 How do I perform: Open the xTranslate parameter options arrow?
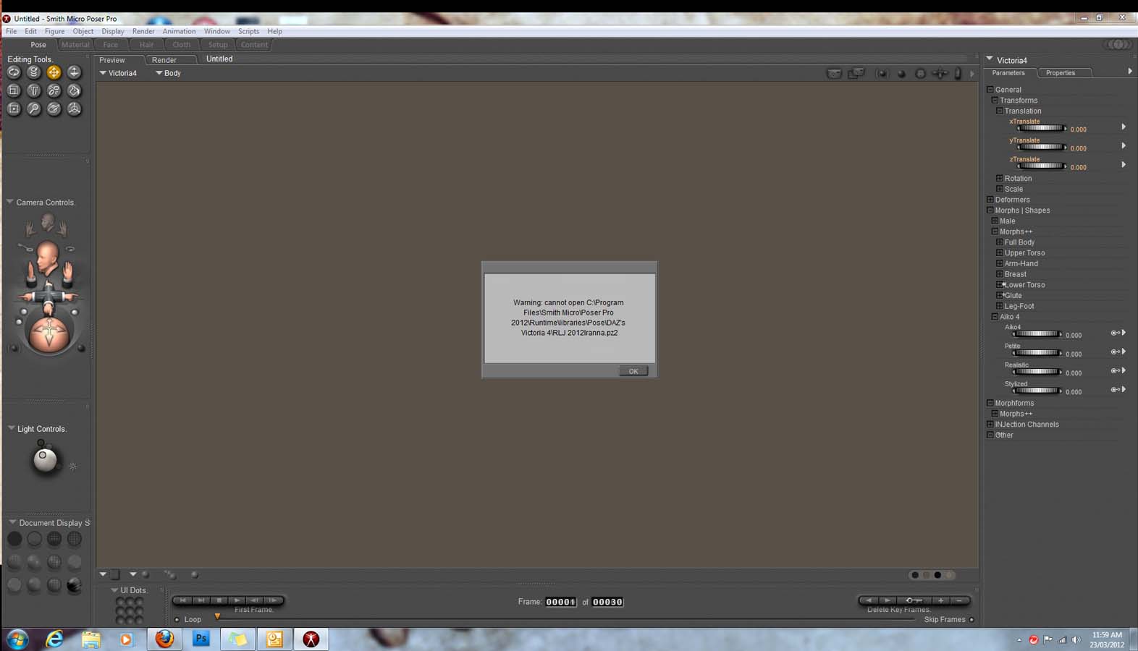pos(1124,127)
